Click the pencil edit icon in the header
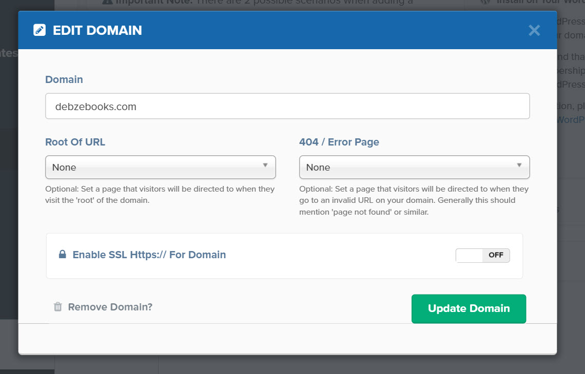Image resolution: width=585 pixels, height=374 pixels. [40, 30]
